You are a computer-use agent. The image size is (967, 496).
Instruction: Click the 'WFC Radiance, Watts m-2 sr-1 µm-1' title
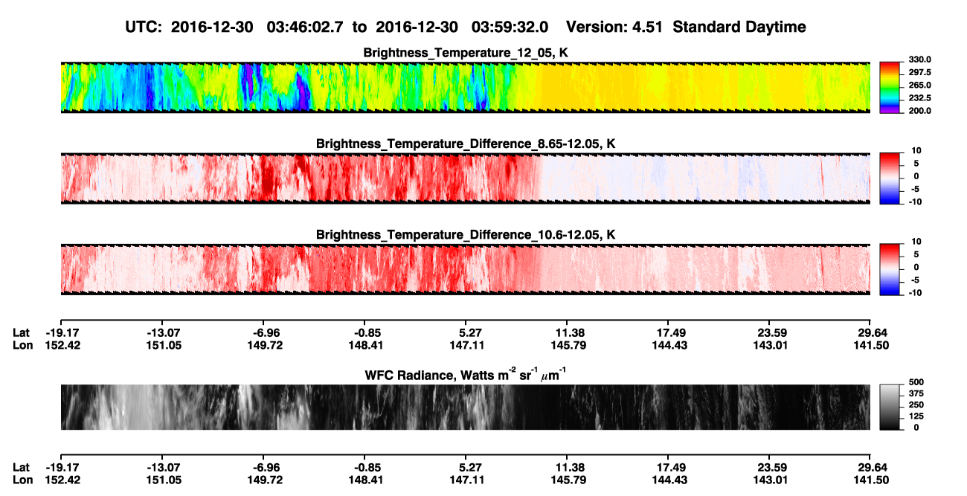pos(466,374)
